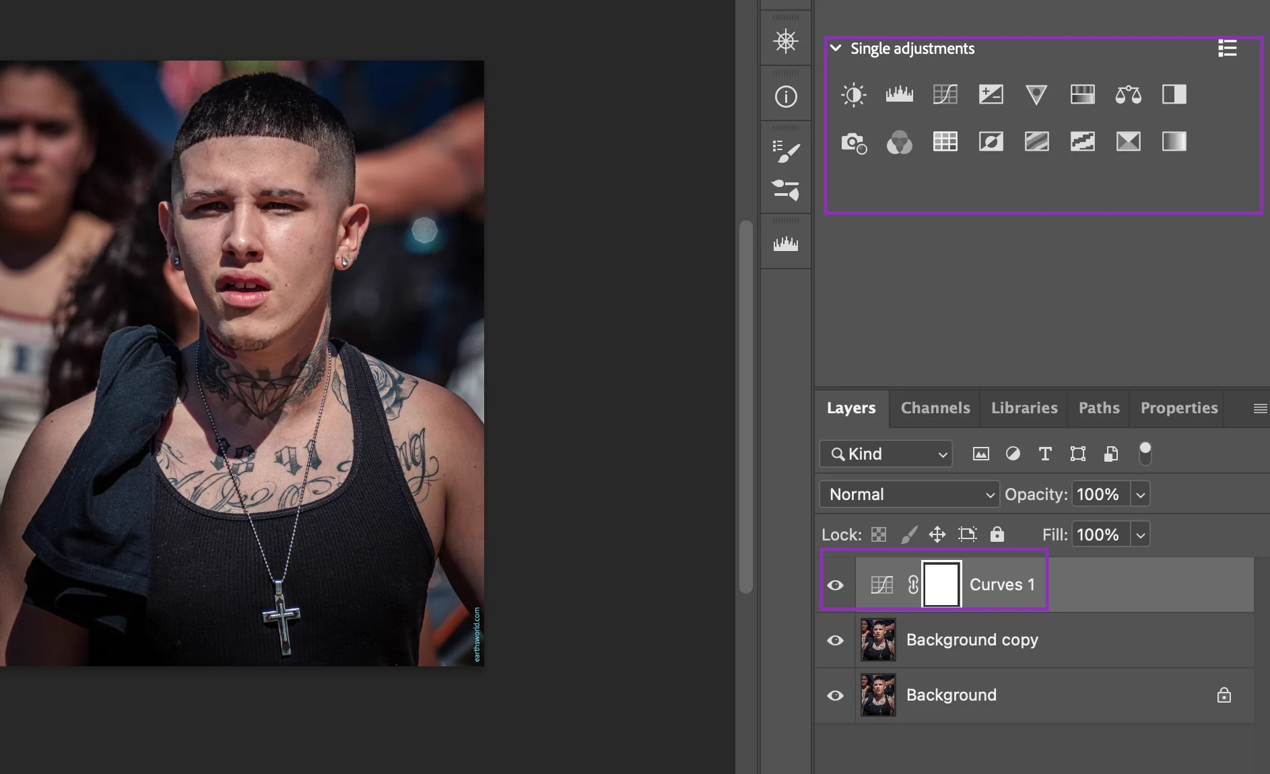Add a Black & White adjustment
Viewport: 1270px width, 774px height.
pos(1174,95)
